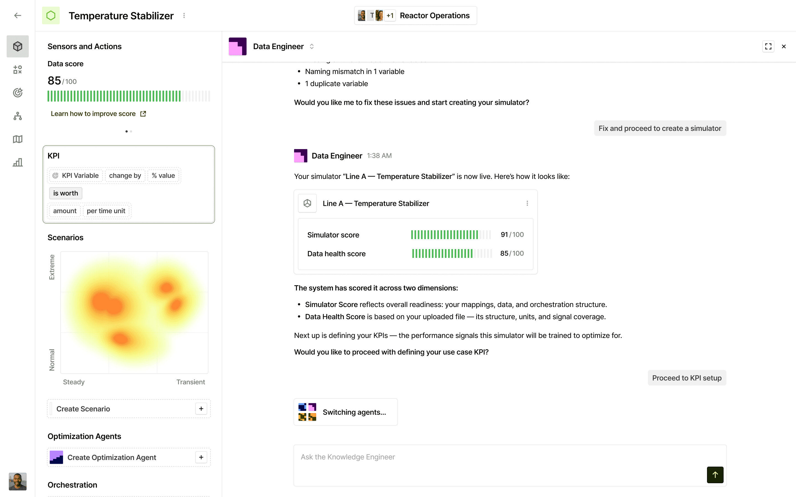Image resolution: width=796 pixels, height=497 pixels.
Task: Click Proceed to KPI setup
Action: (x=687, y=378)
